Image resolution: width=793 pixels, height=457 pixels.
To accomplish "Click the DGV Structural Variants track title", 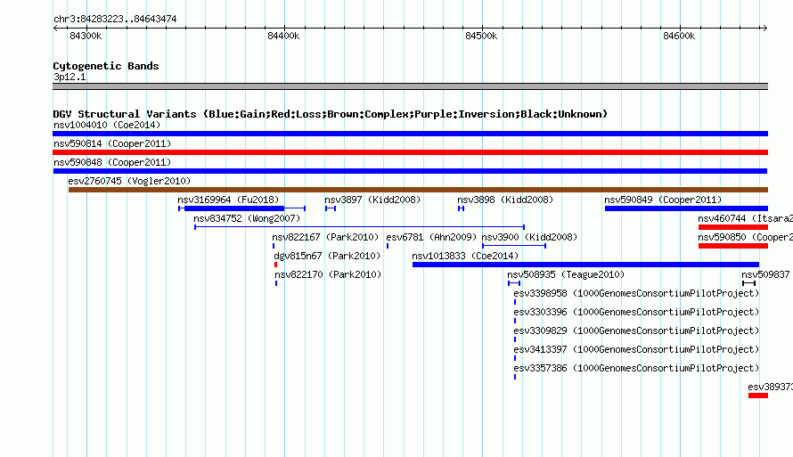I will (331, 114).
